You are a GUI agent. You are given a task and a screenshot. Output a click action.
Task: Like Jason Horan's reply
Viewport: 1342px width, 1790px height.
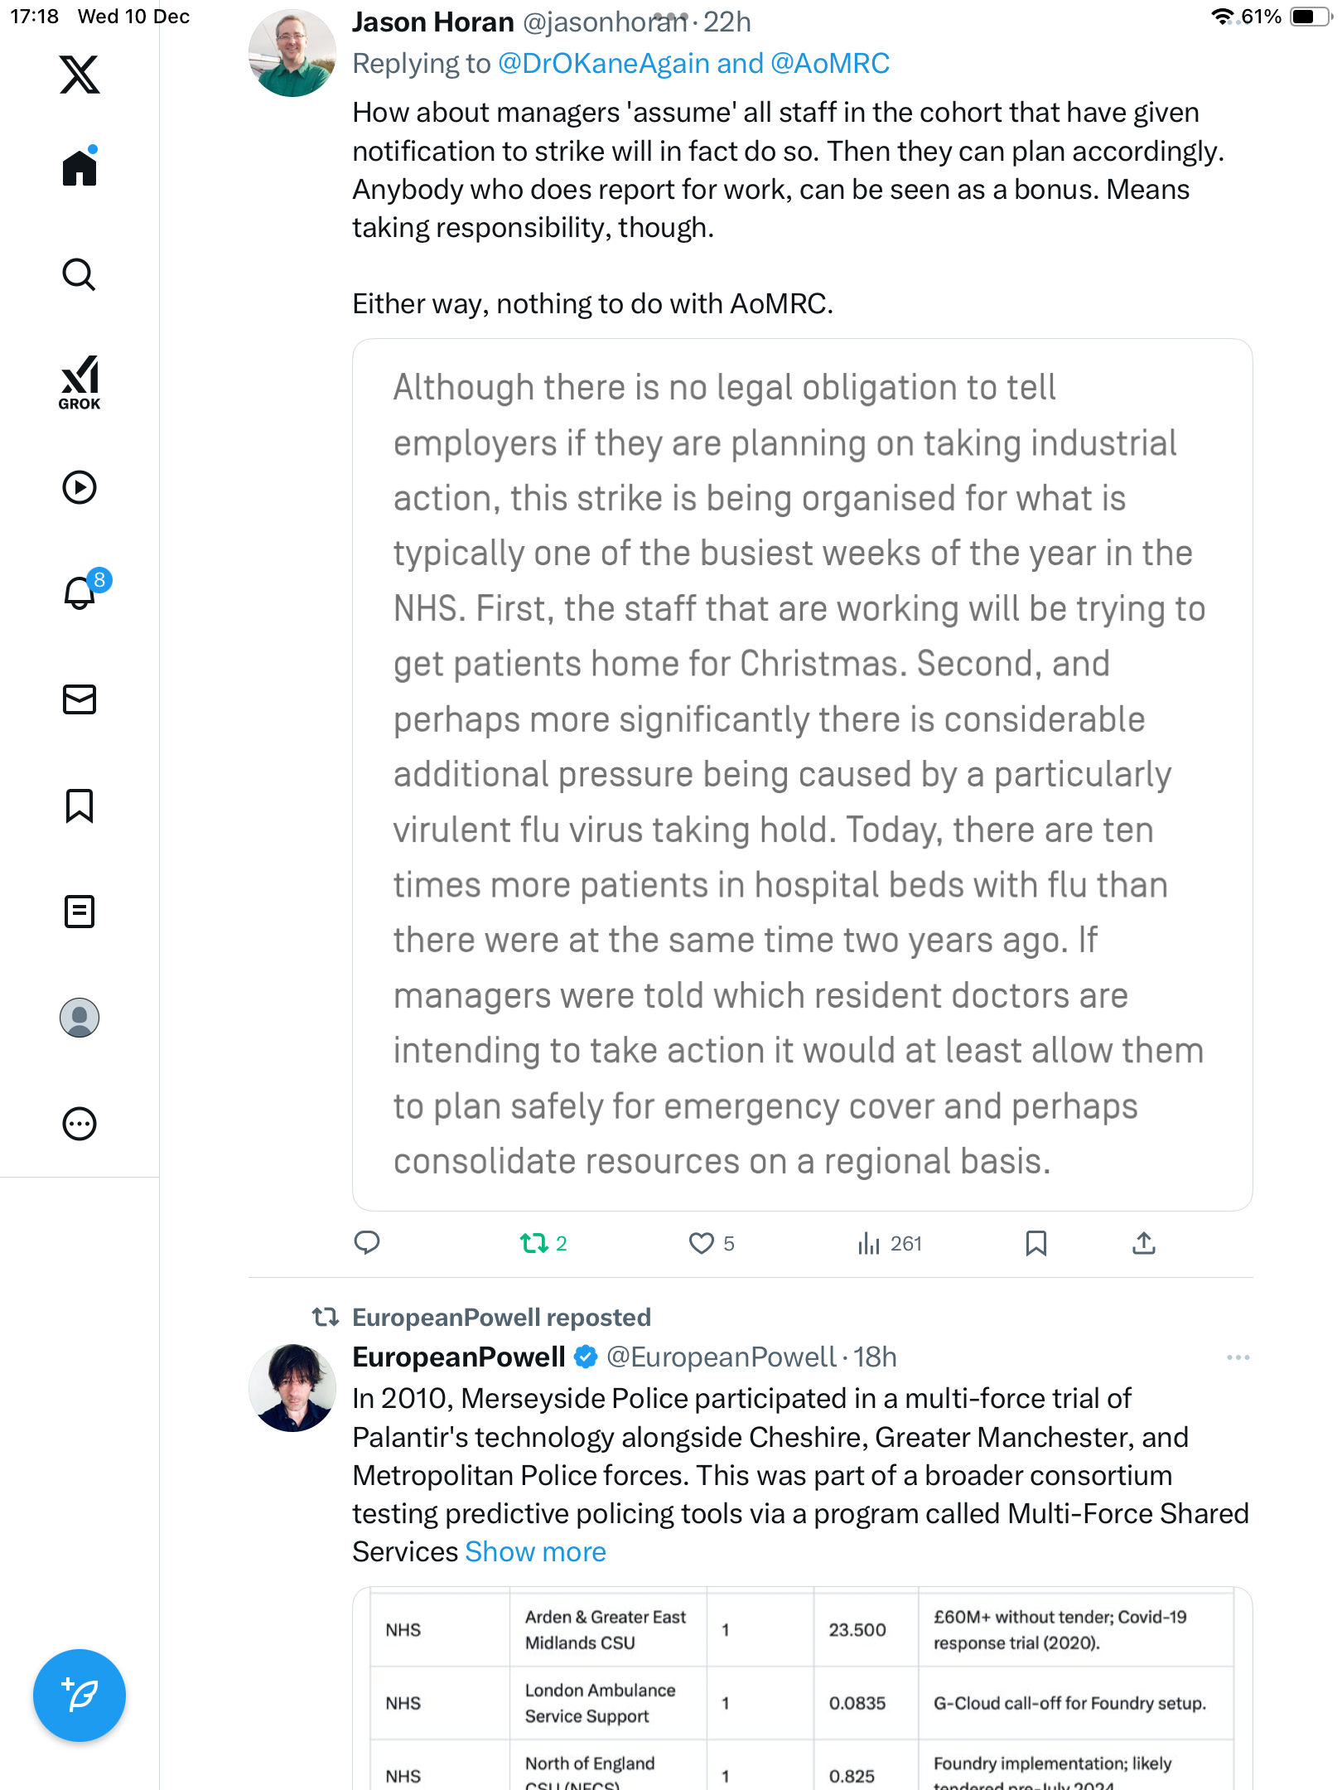coord(702,1243)
